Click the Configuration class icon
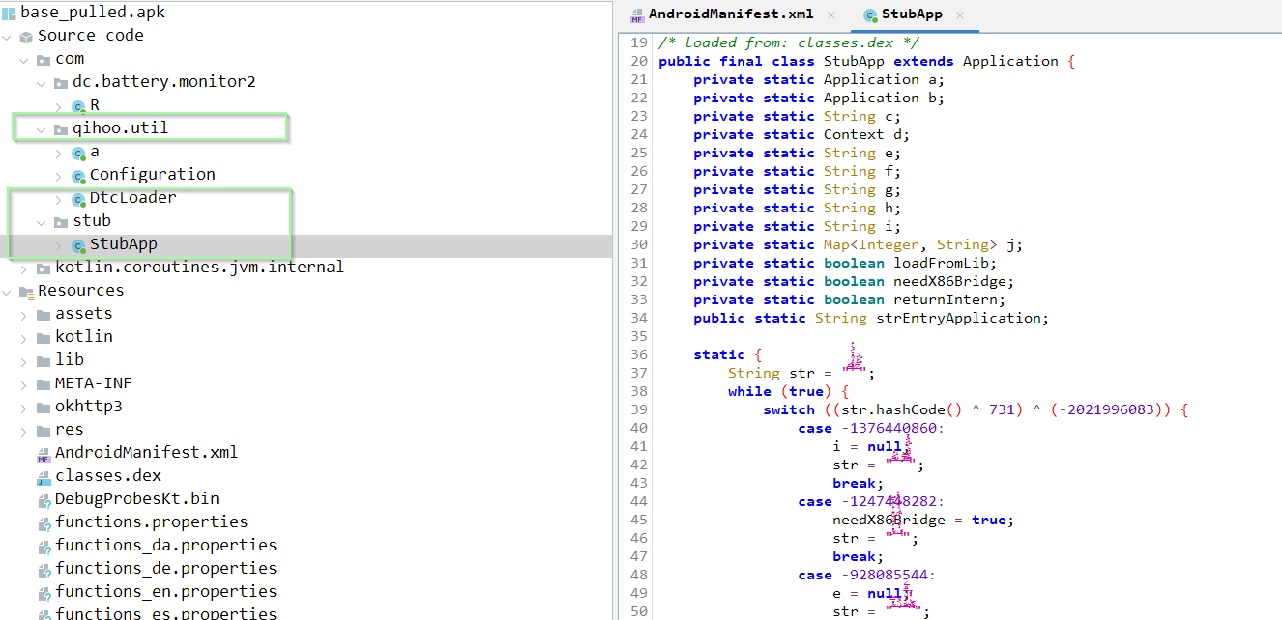1282x620 pixels. tap(78, 176)
